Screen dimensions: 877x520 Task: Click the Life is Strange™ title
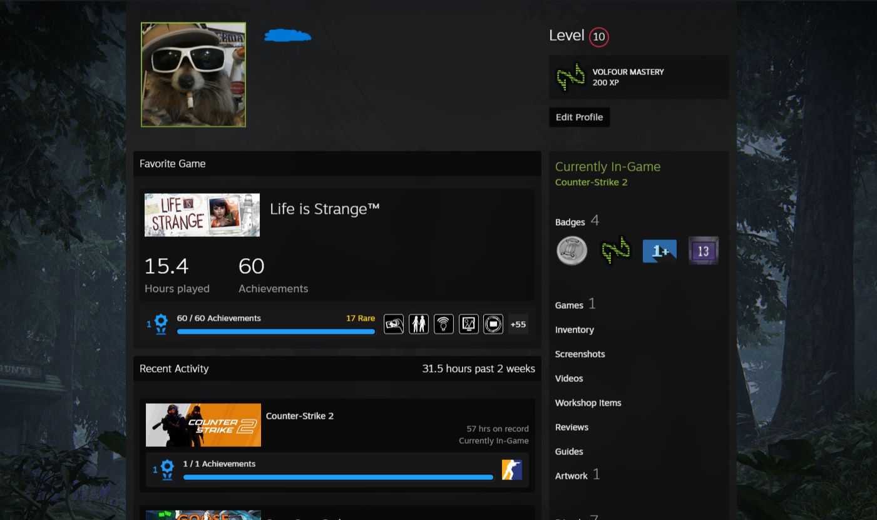click(325, 209)
